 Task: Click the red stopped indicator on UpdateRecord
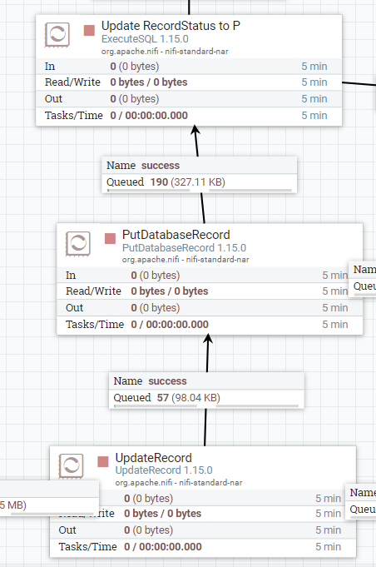pos(103,462)
